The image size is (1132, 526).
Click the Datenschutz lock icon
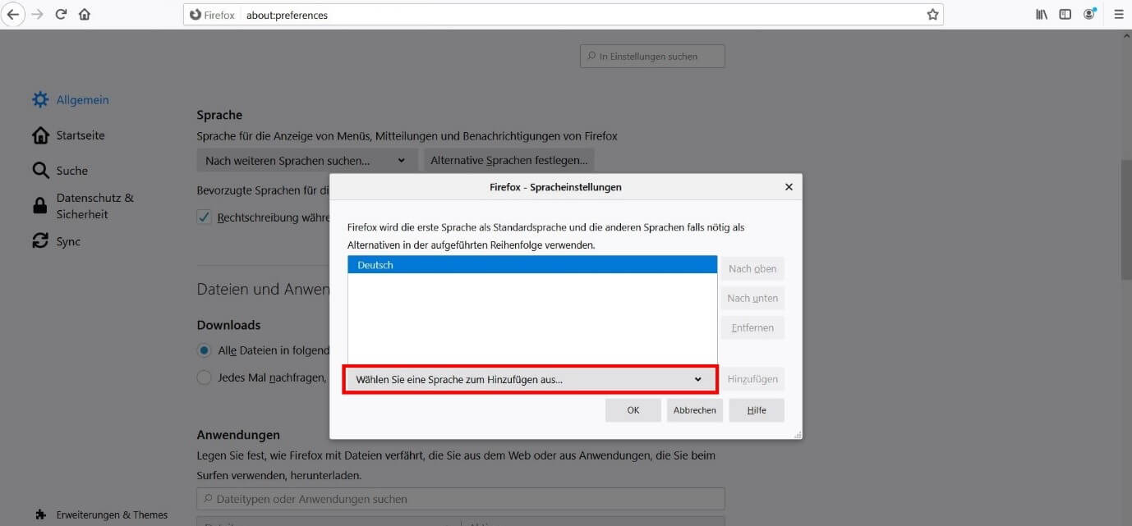39,206
